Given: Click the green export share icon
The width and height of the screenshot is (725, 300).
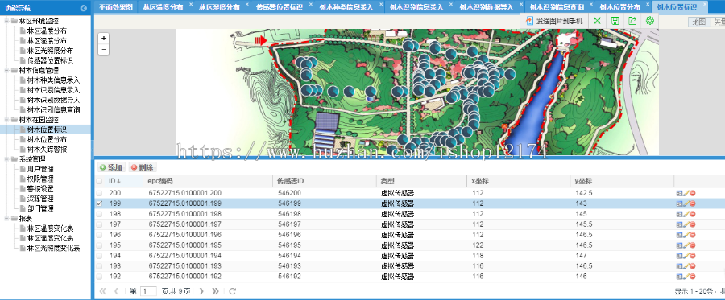Looking at the screenshot, I should click(x=632, y=21).
